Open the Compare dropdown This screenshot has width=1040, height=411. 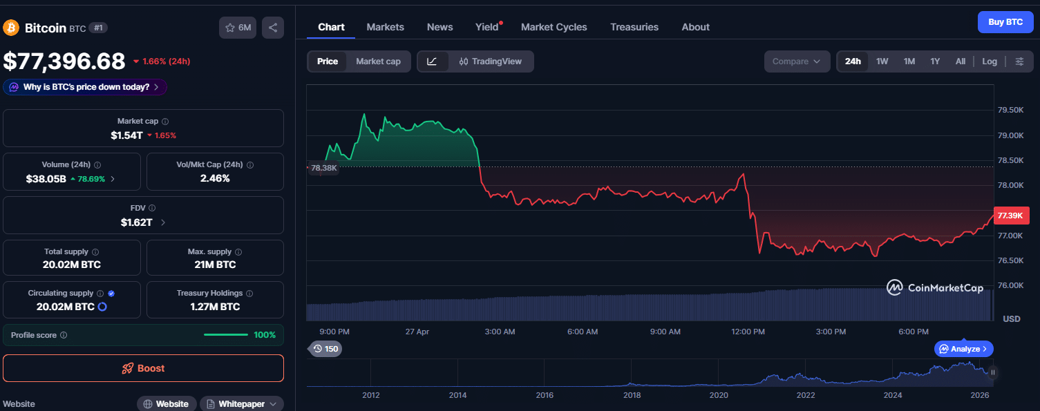(x=797, y=61)
